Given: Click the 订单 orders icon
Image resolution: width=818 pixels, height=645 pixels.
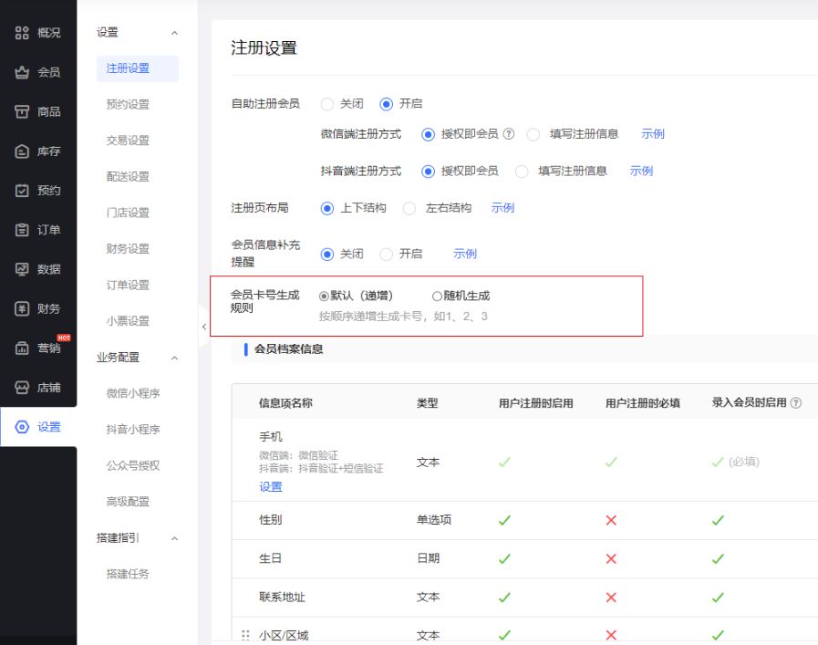Looking at the screenshot, I should point(22,230).
